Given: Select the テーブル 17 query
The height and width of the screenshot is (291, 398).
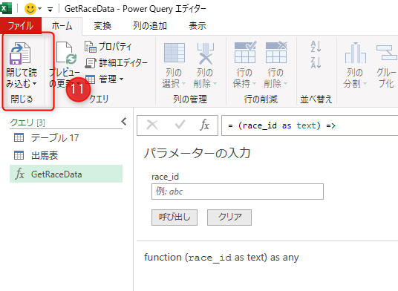Looking at the screenshot, I should point(66,137).
